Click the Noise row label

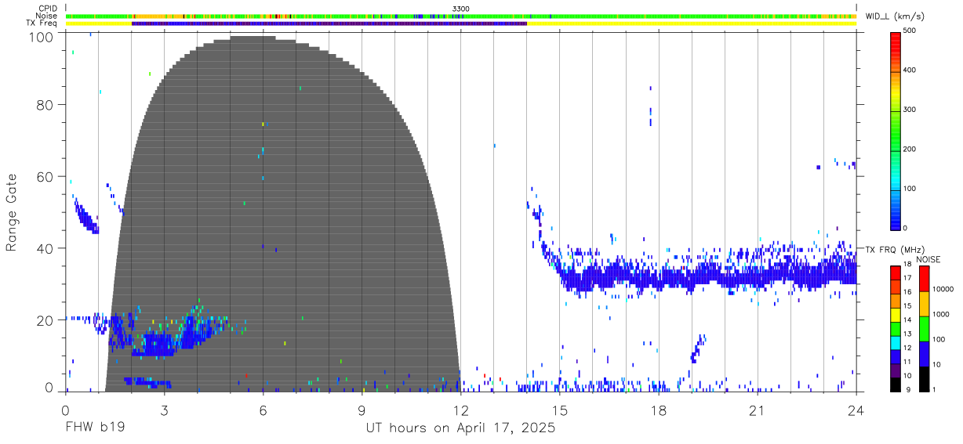pyautogui.click(x=47, y=16)
